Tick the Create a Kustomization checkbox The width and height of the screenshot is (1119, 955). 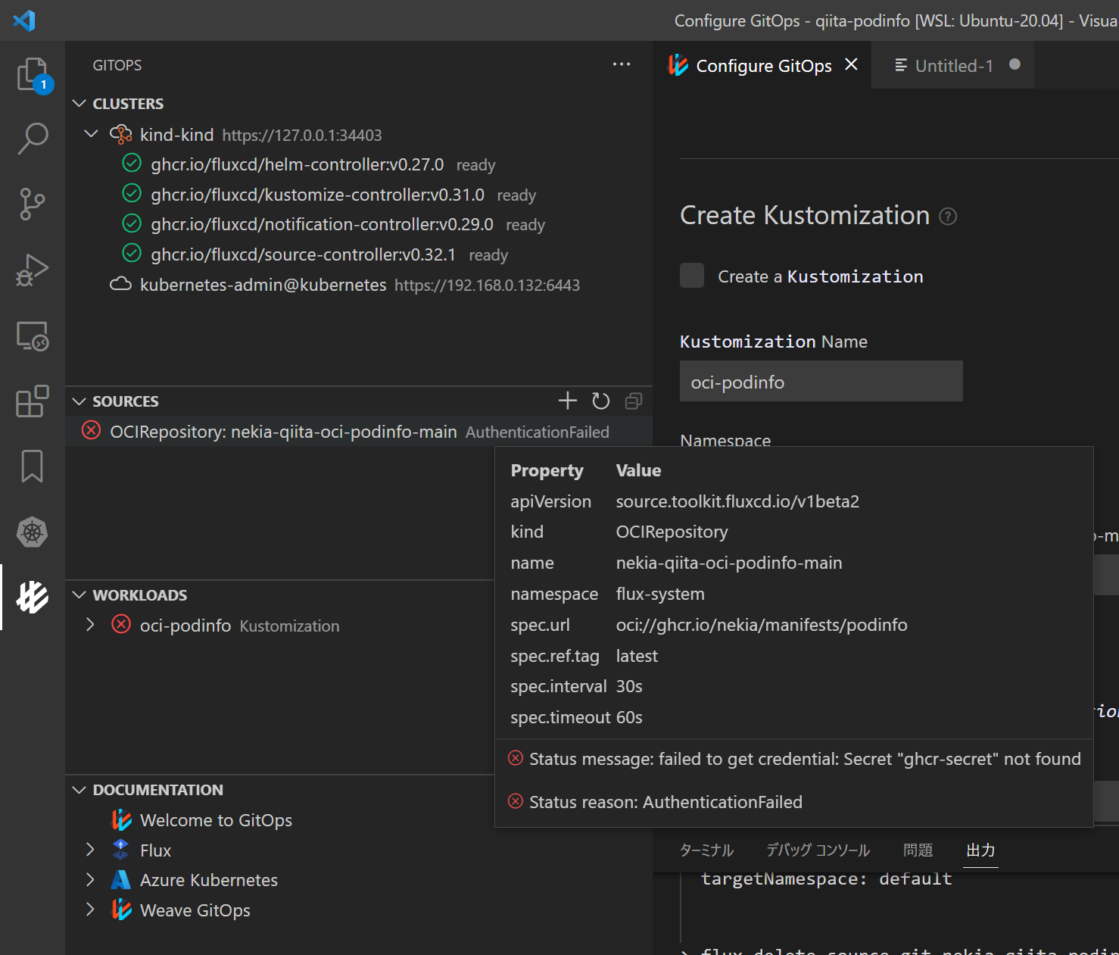(x=692, y=276)
